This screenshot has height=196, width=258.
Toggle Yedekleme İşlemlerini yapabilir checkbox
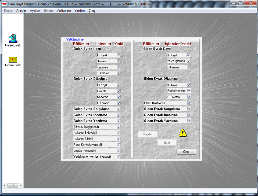pos(119,156)
